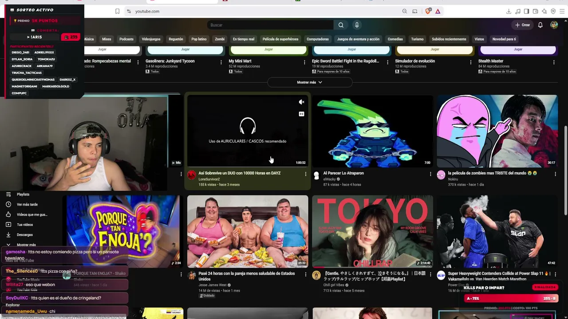Expand the games shelf with Mostrar más
Viewport: 568px width, 319px height.
(x=309, y=82)
